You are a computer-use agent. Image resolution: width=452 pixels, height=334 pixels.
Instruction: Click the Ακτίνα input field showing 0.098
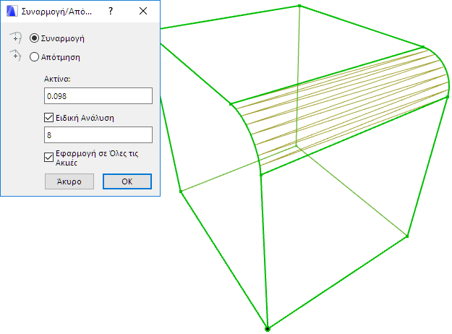tap(98, 96)
